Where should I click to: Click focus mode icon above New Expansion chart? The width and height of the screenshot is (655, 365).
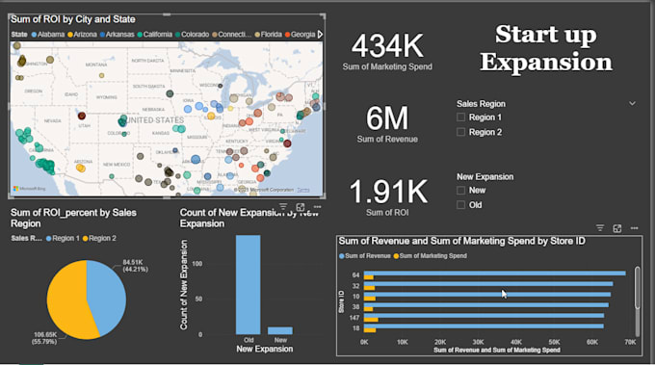(x=301, y=207)
